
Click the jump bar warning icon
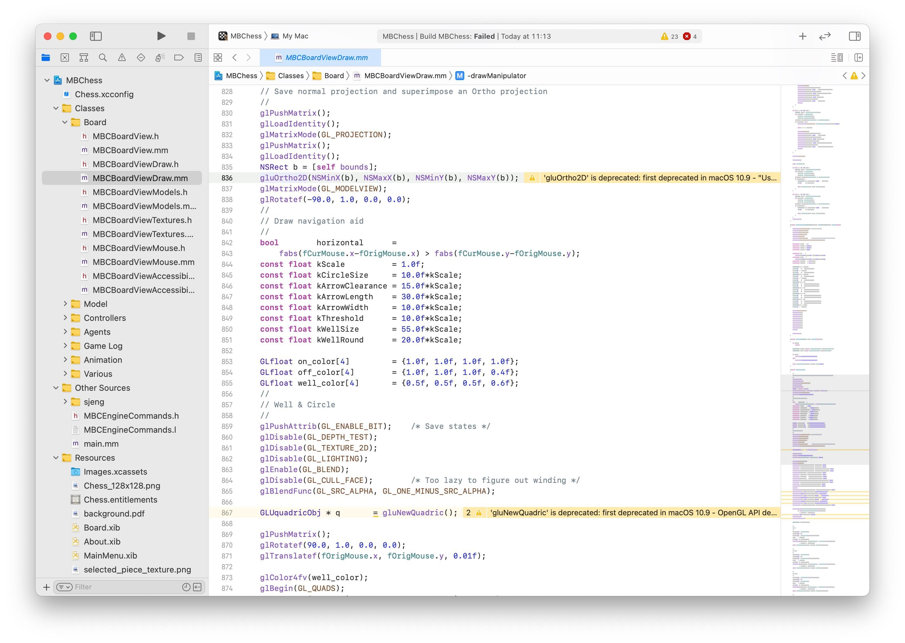pos(854,76)
